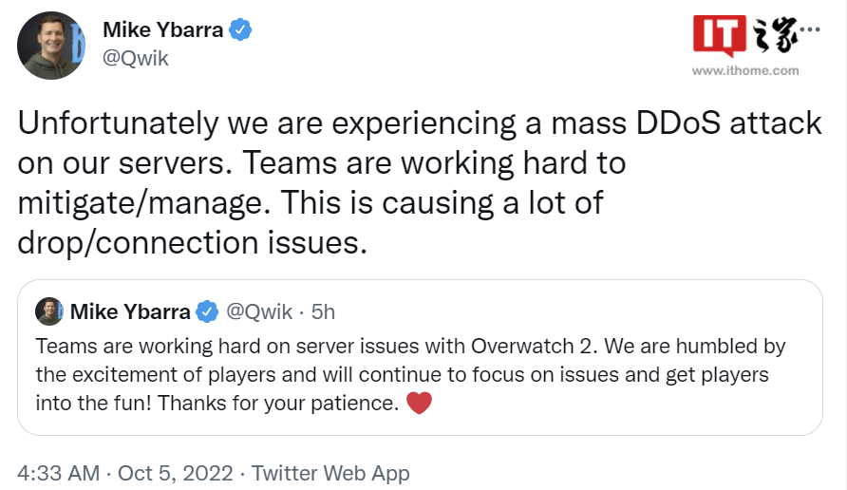
Task: Select 'Mike Ybarra' name in the quoted tweet
Action: click(130, 311)
